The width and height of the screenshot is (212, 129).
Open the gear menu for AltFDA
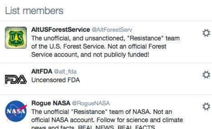pos(206,75)
